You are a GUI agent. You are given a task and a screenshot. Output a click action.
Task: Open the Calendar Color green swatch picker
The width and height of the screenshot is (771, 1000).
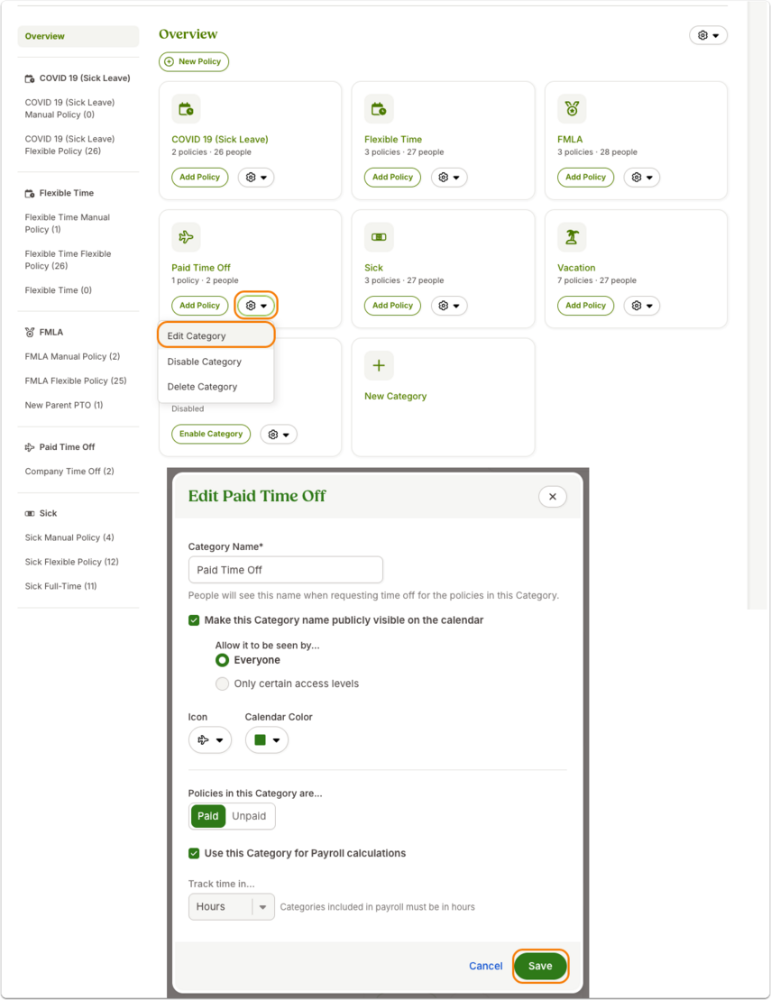267,739
